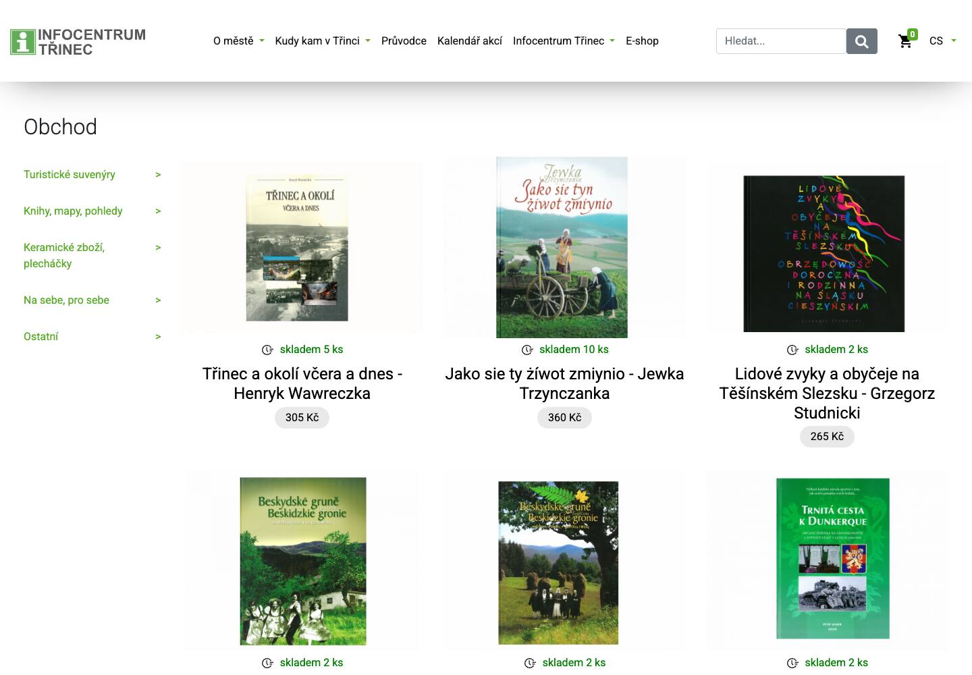Open 'Lidové zvyky a obyčeje' book cover

824,254
